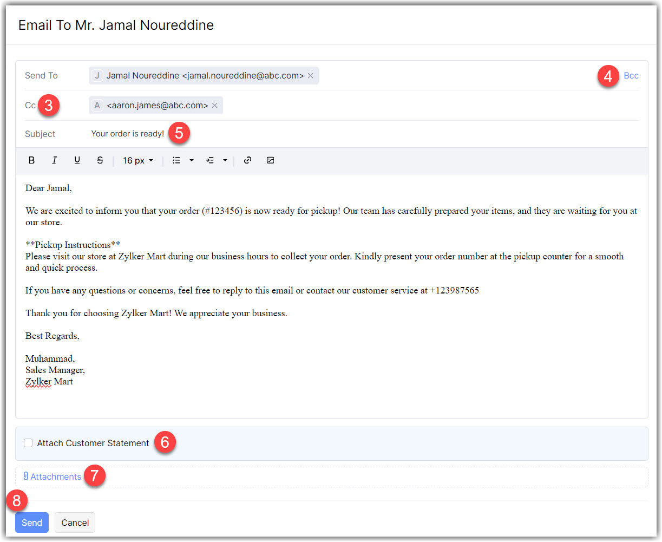Screen dimensions: 662x542
Task: Remove Jamal Noureddine from Send To
Action: 311,76
